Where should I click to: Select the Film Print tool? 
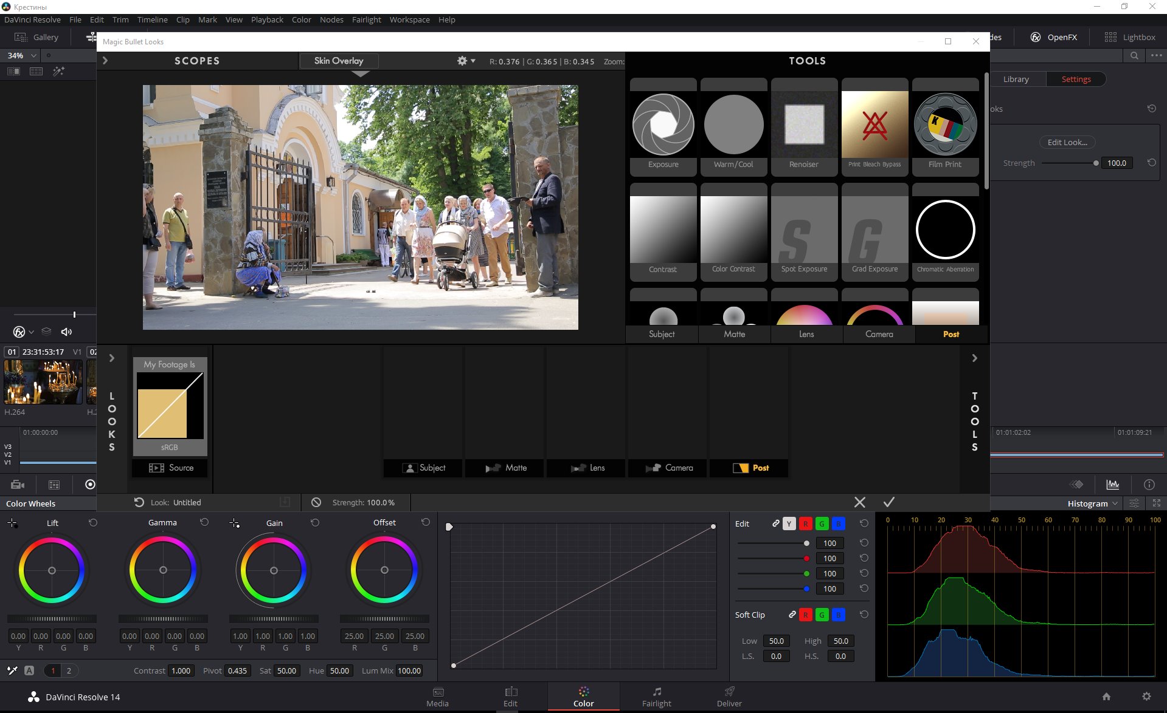tap(945, 127)
